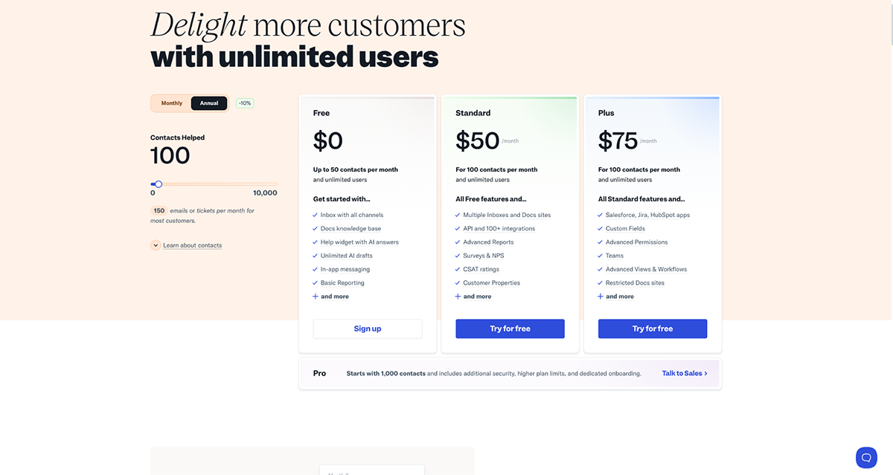
Task: Click the checkmark next to Advanced Reports
Action: point(457,242)
